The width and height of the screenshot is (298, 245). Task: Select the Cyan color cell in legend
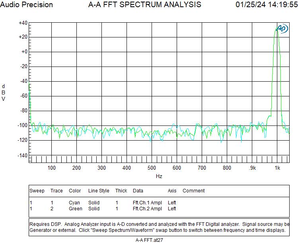pyautogui.click(x=74, y=203)
